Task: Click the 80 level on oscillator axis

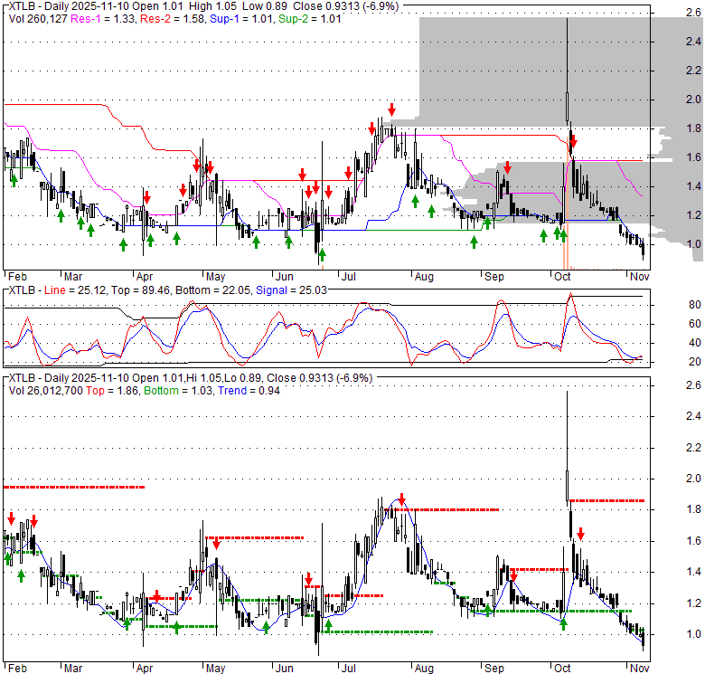Action: pos(695,305)
